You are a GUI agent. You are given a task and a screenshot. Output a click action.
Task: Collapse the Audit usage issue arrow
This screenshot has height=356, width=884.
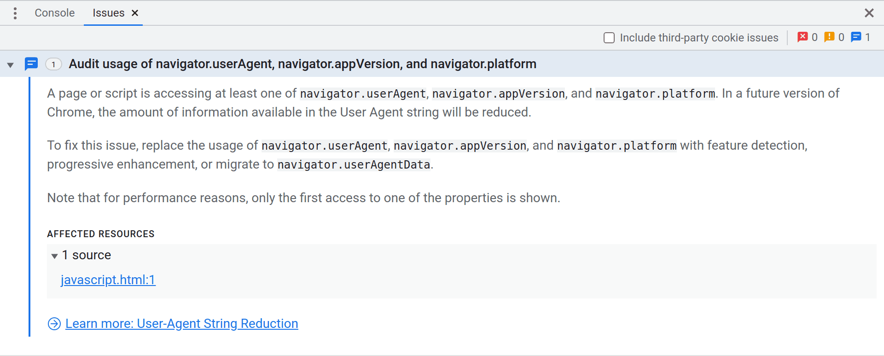[11, 65]
